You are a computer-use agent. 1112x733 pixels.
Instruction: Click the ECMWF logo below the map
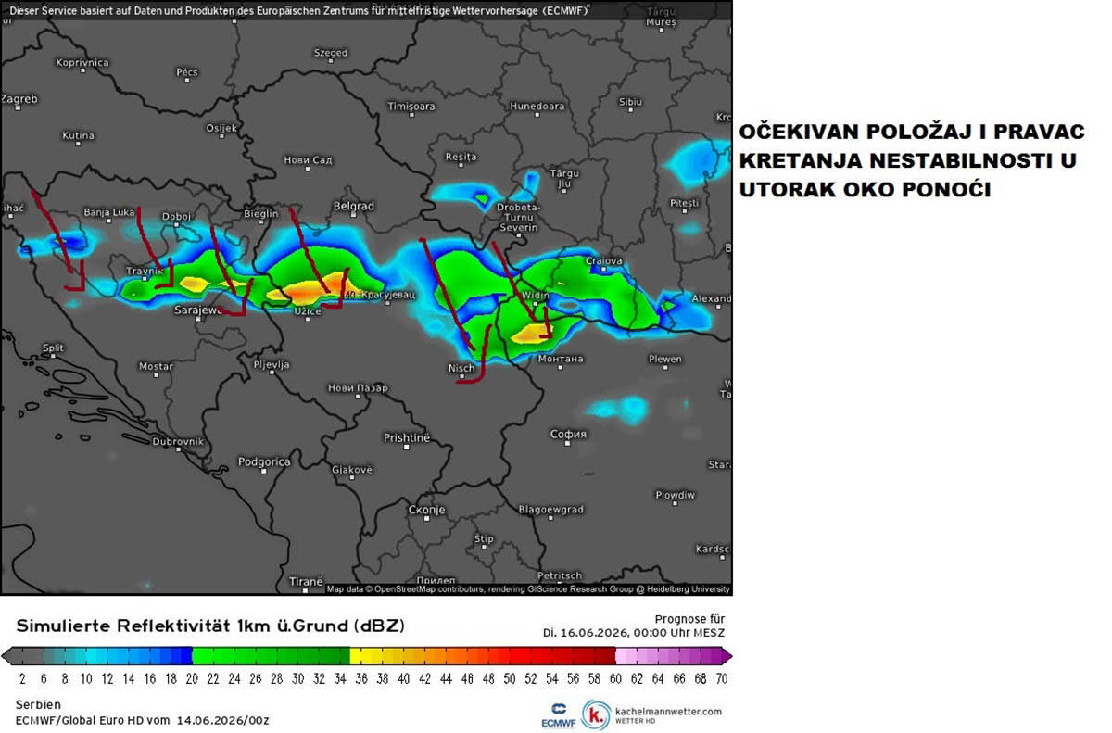coord(558,715)
